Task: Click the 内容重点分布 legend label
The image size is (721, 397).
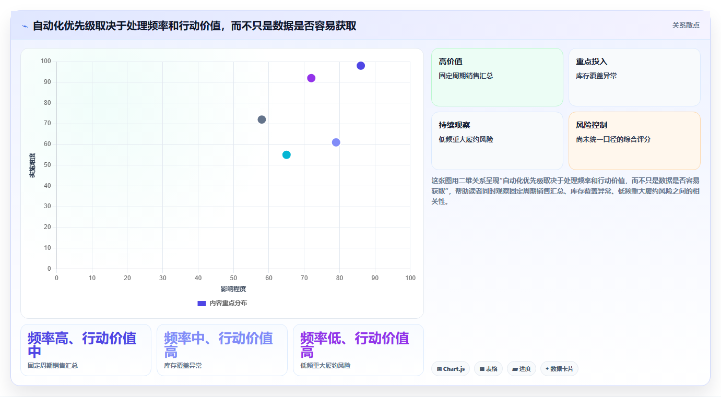Action: coord(228,303)
